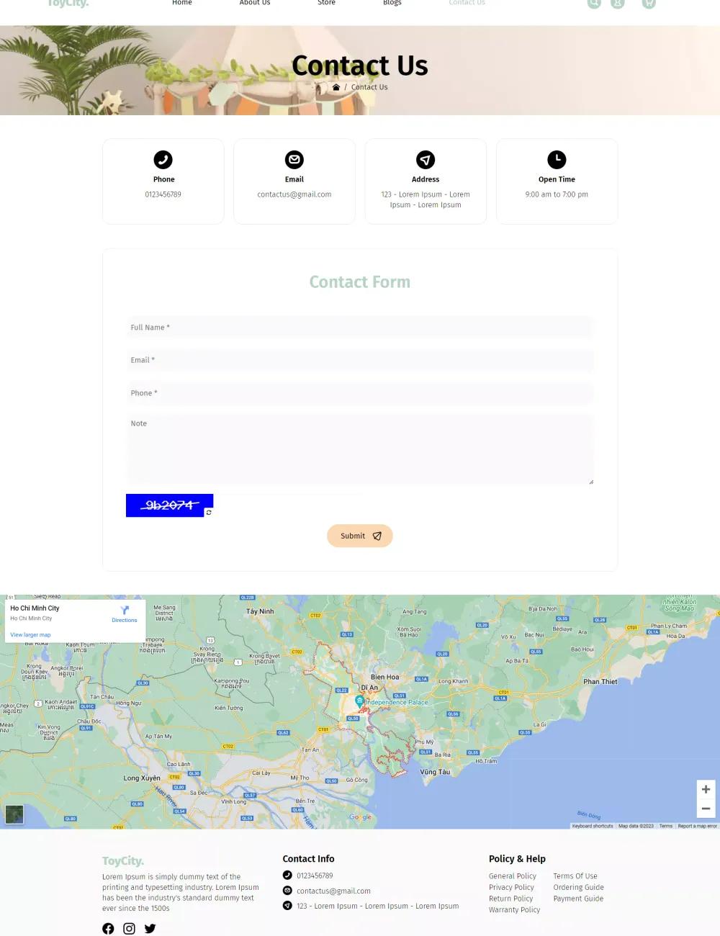Go to the Blogs menu item

click(x=392, y=3)
